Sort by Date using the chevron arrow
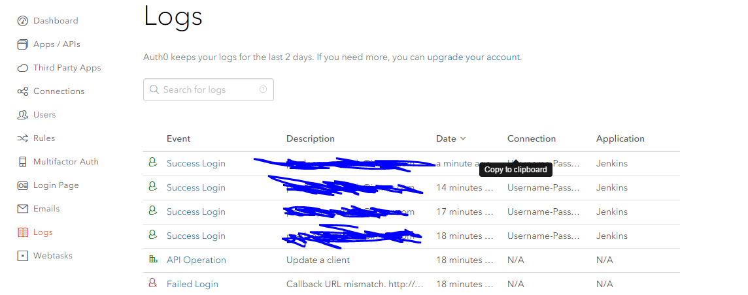 coord(463,138)
